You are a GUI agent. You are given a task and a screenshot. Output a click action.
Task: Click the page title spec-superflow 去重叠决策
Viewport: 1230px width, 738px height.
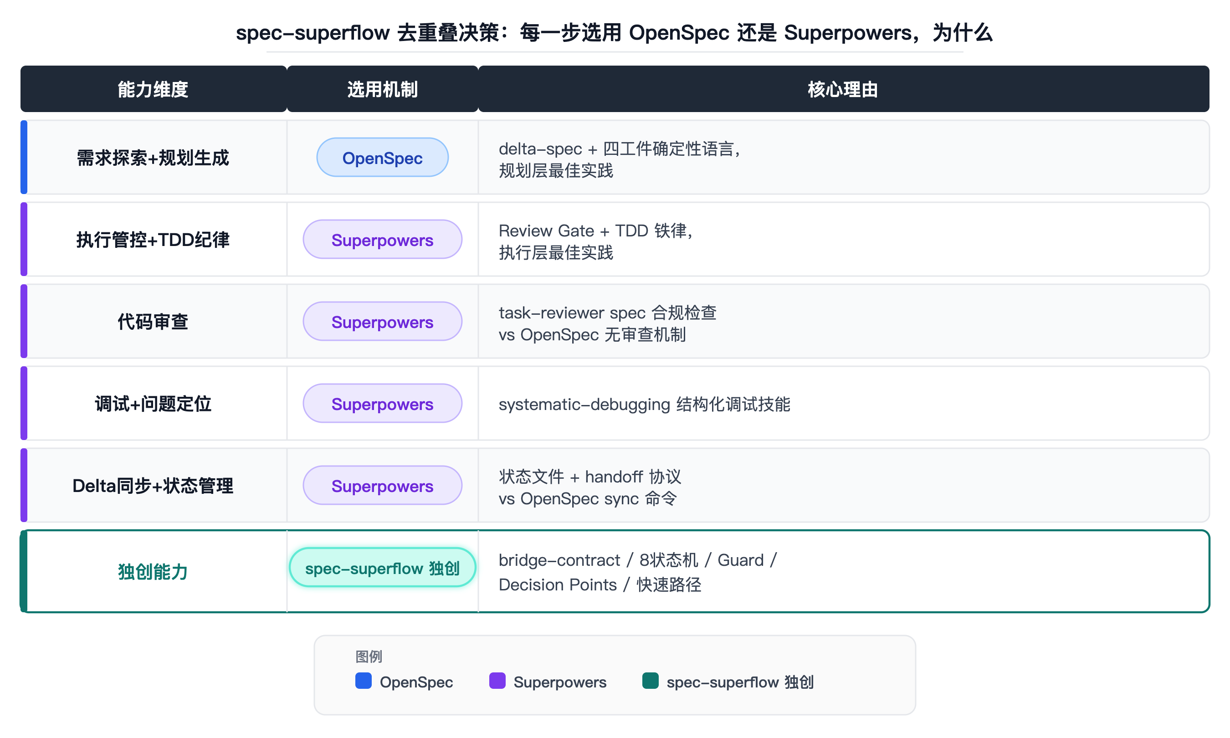[x=615, y=33]
